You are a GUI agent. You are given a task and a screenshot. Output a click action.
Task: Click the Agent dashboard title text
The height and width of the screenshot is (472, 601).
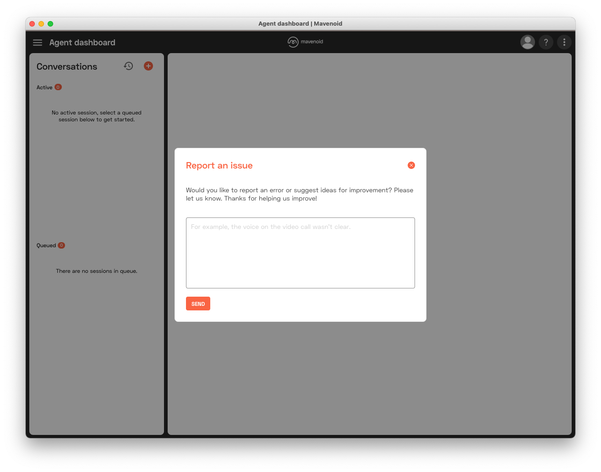tap(82, 43)
